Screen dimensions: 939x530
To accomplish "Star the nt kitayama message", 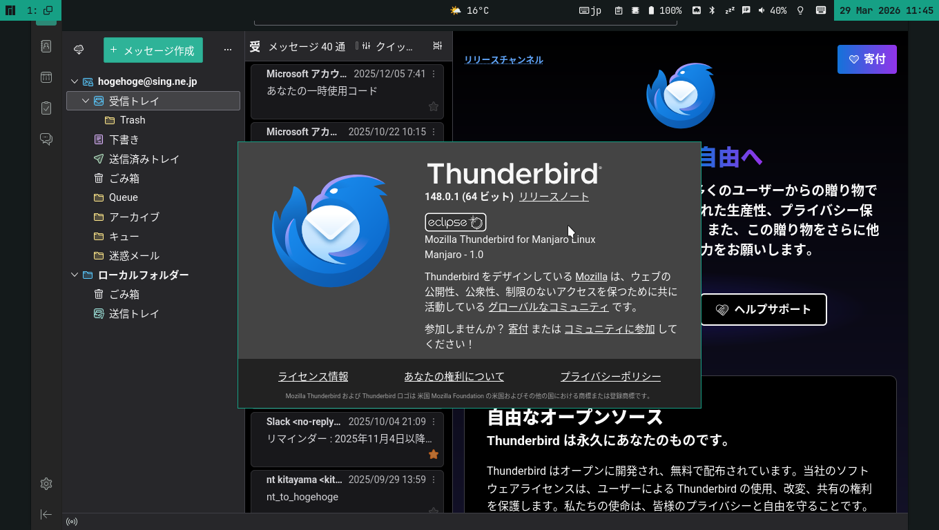I will coord(433,512).
